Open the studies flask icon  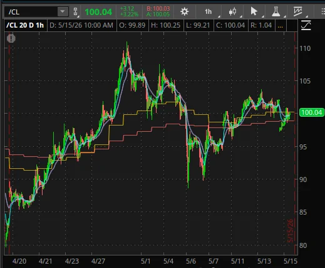point(276,11)
